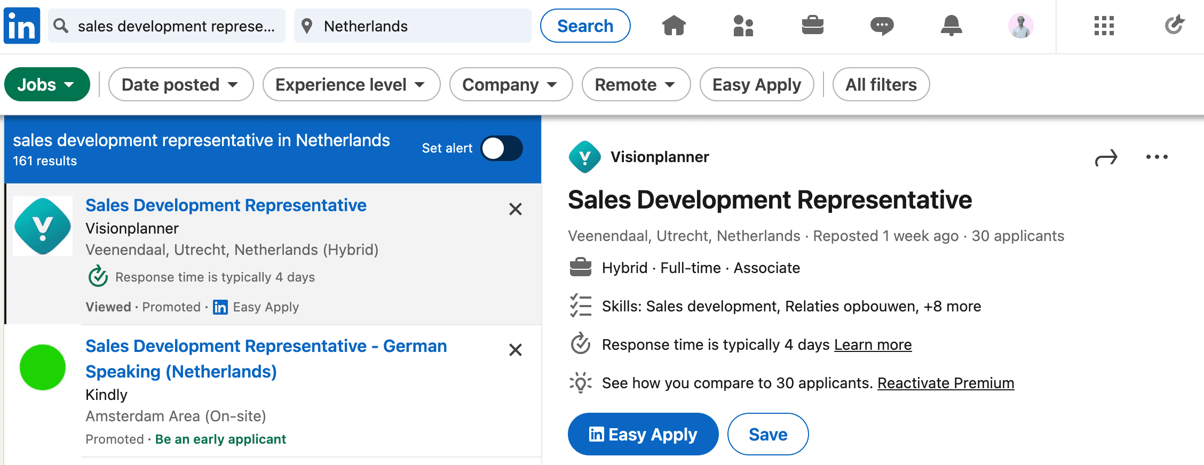Image resolution: width=1204 pixels, height=465 pixels.
Task: Click the Kindly green circle logo
Action: coord(43,367)
